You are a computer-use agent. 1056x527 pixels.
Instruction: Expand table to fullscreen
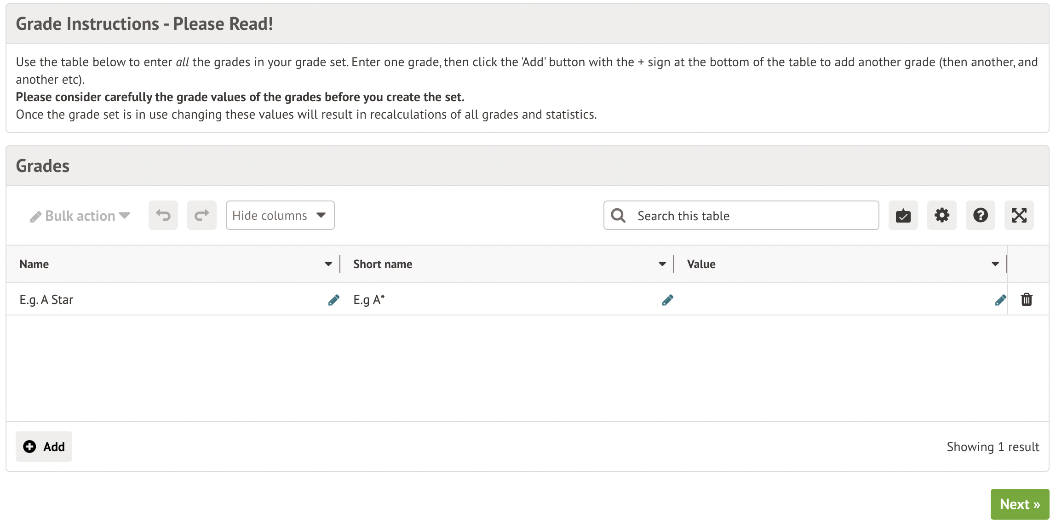click(x=1019, y=215)
